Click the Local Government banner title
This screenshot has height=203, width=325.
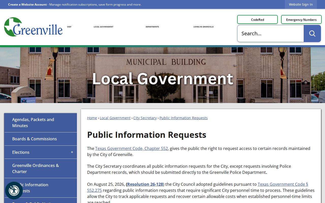pyautogui.click(x=162, y=78)
